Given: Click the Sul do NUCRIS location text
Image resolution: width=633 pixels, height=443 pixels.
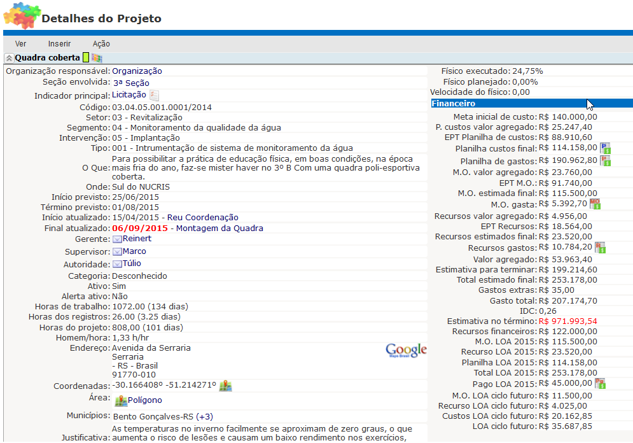Looking at the screenshot, I should coord(141,187).
